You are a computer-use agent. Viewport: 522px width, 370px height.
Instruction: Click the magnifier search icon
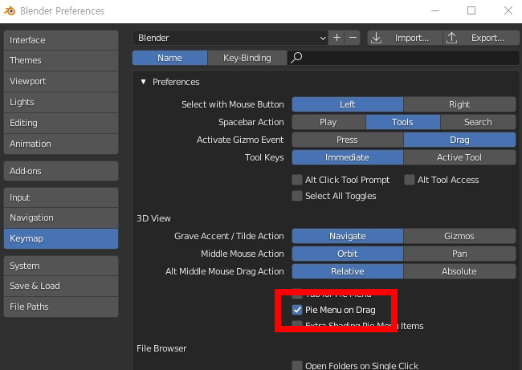pyautogui.click(x=296, y=58)
